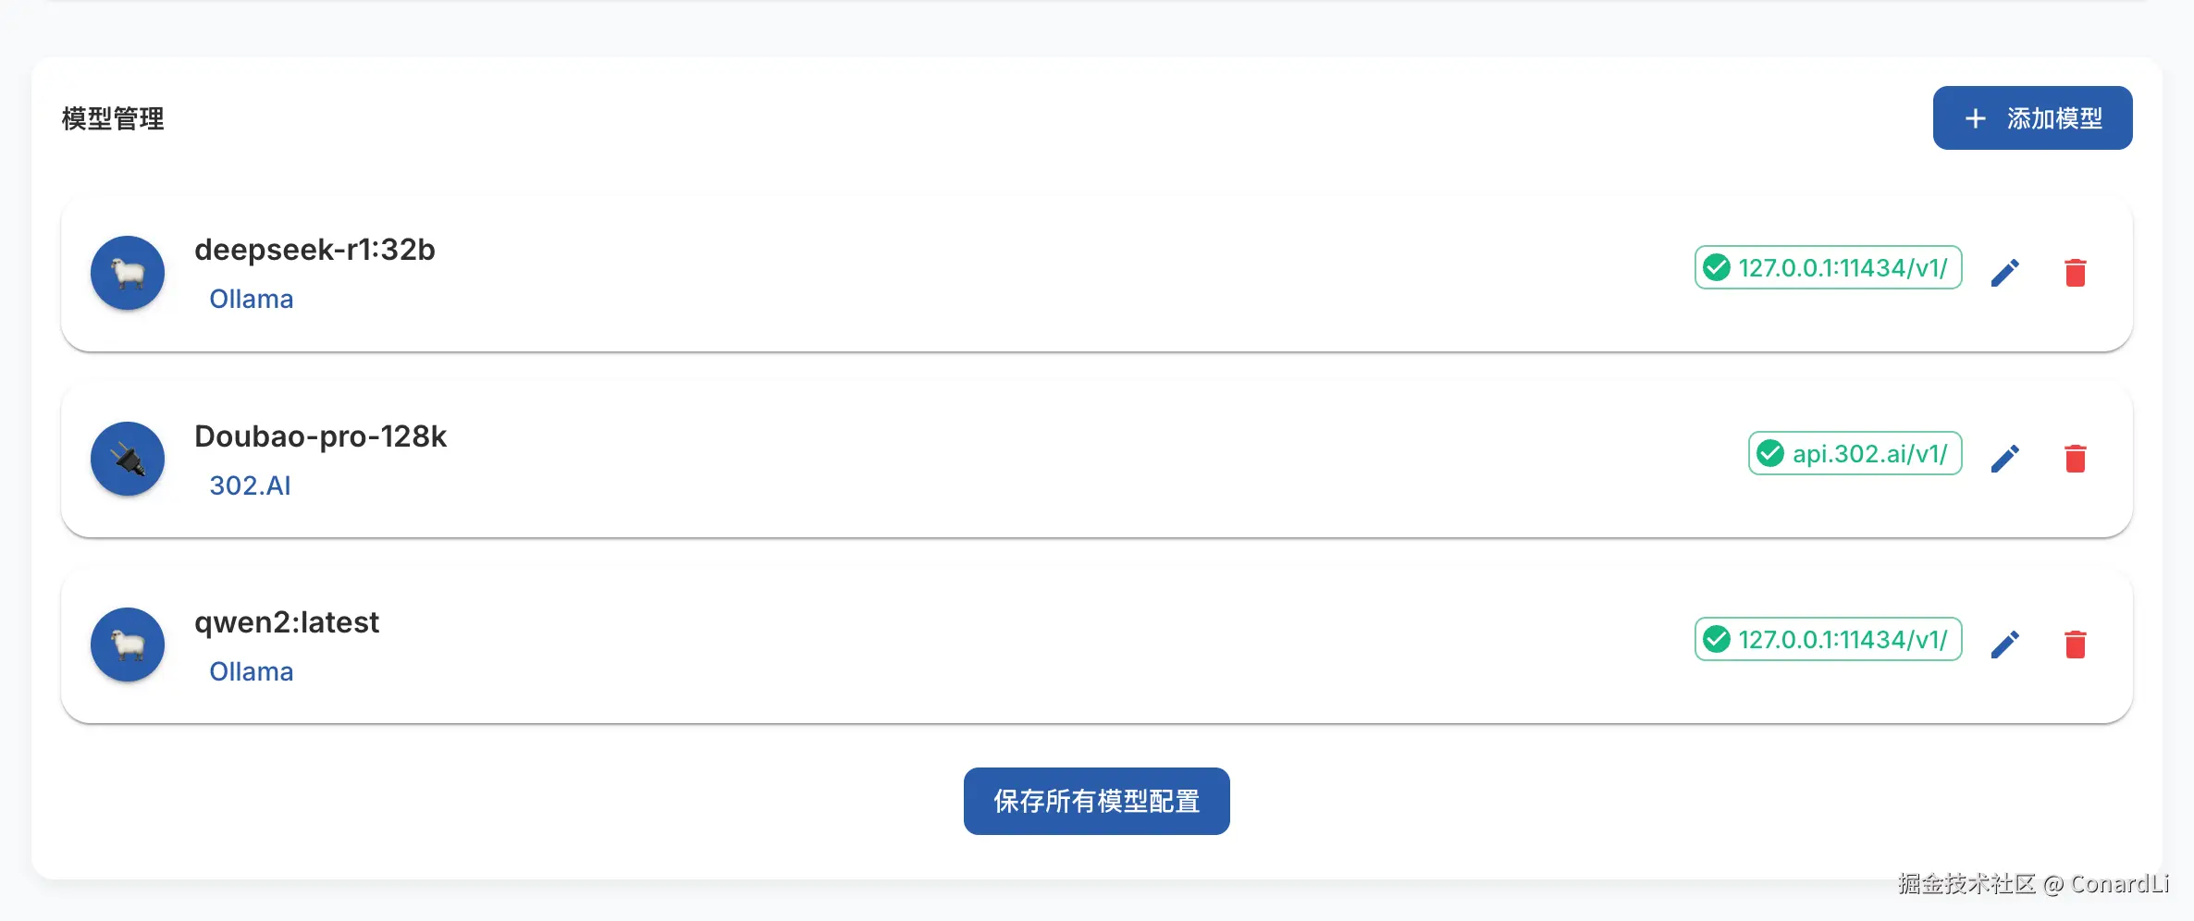The height and width of the screenshot is (921, 2194).
Task: Save all configs with 保存所有模型配置
Action: [1096, 801]
